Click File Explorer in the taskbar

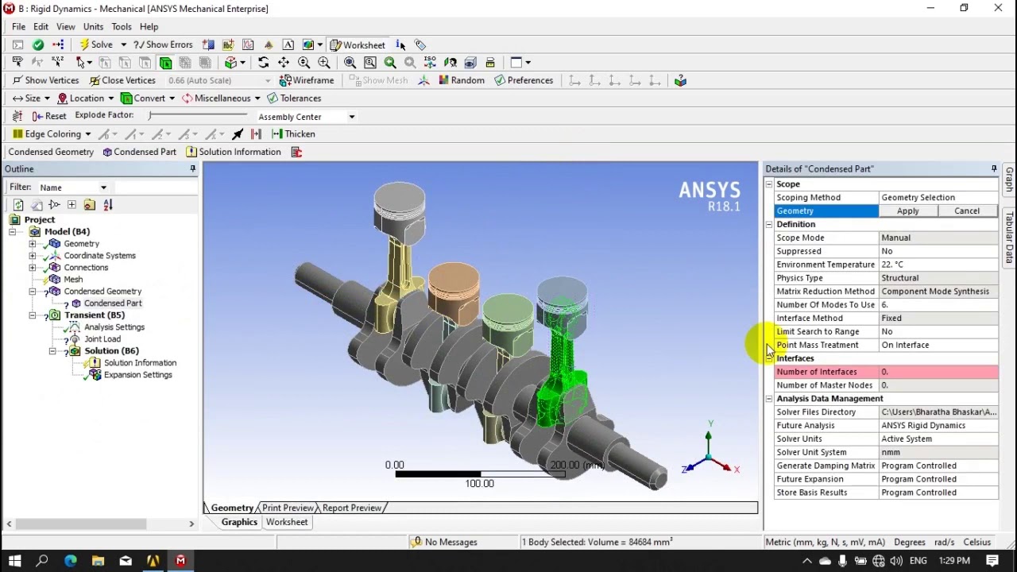tap(98, 561)
